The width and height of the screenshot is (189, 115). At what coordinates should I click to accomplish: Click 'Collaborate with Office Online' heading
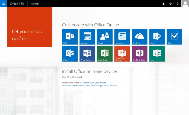[90, 25]
